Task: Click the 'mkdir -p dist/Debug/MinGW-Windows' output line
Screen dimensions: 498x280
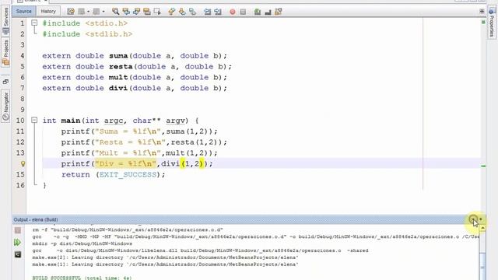Action: click(82, 243)
